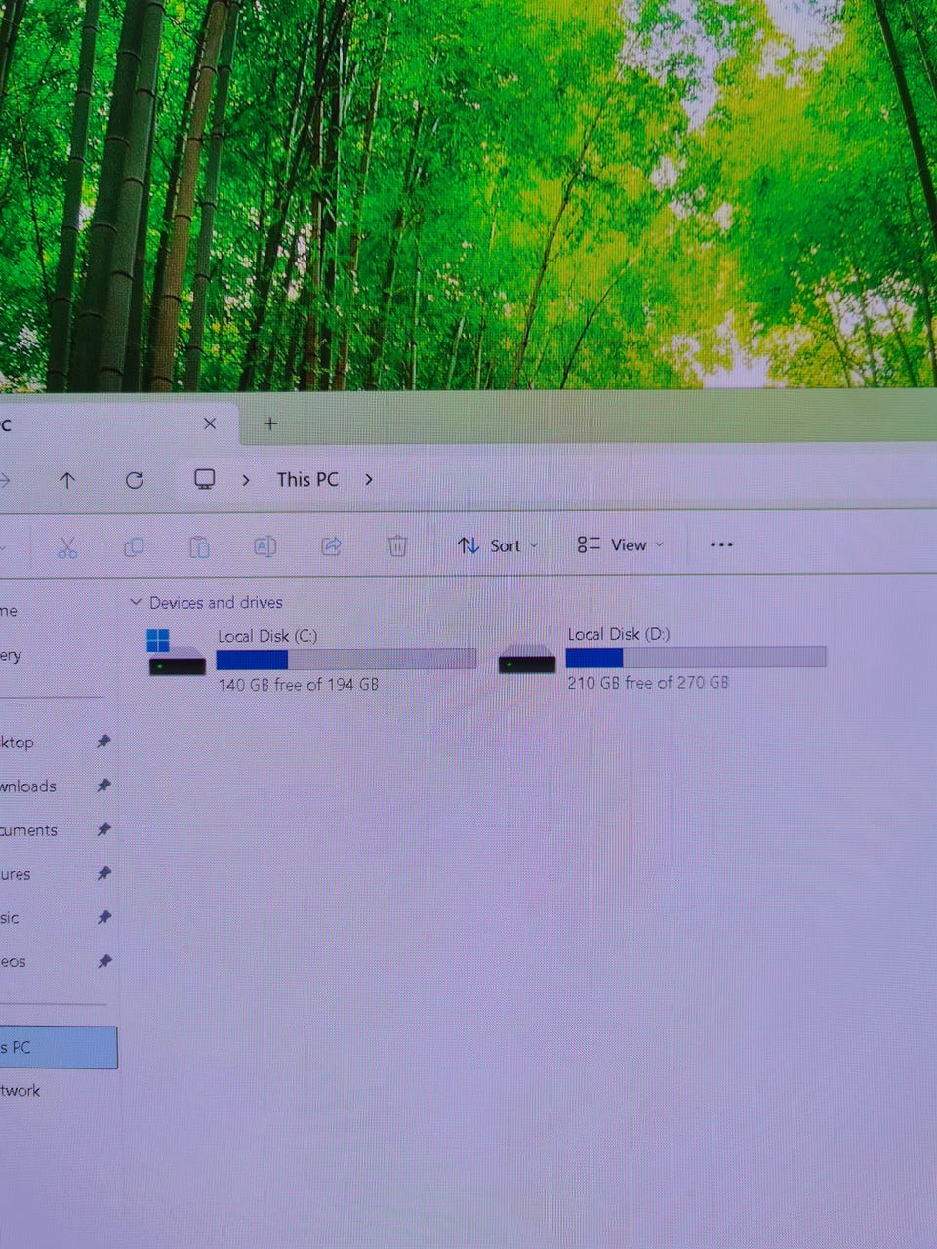Open Videos in the sidebar

coord(14,962)
